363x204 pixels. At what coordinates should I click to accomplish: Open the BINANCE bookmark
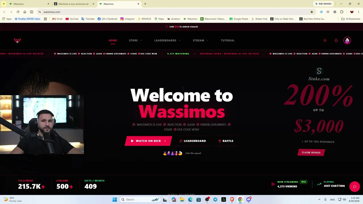[x=145, y=19]
